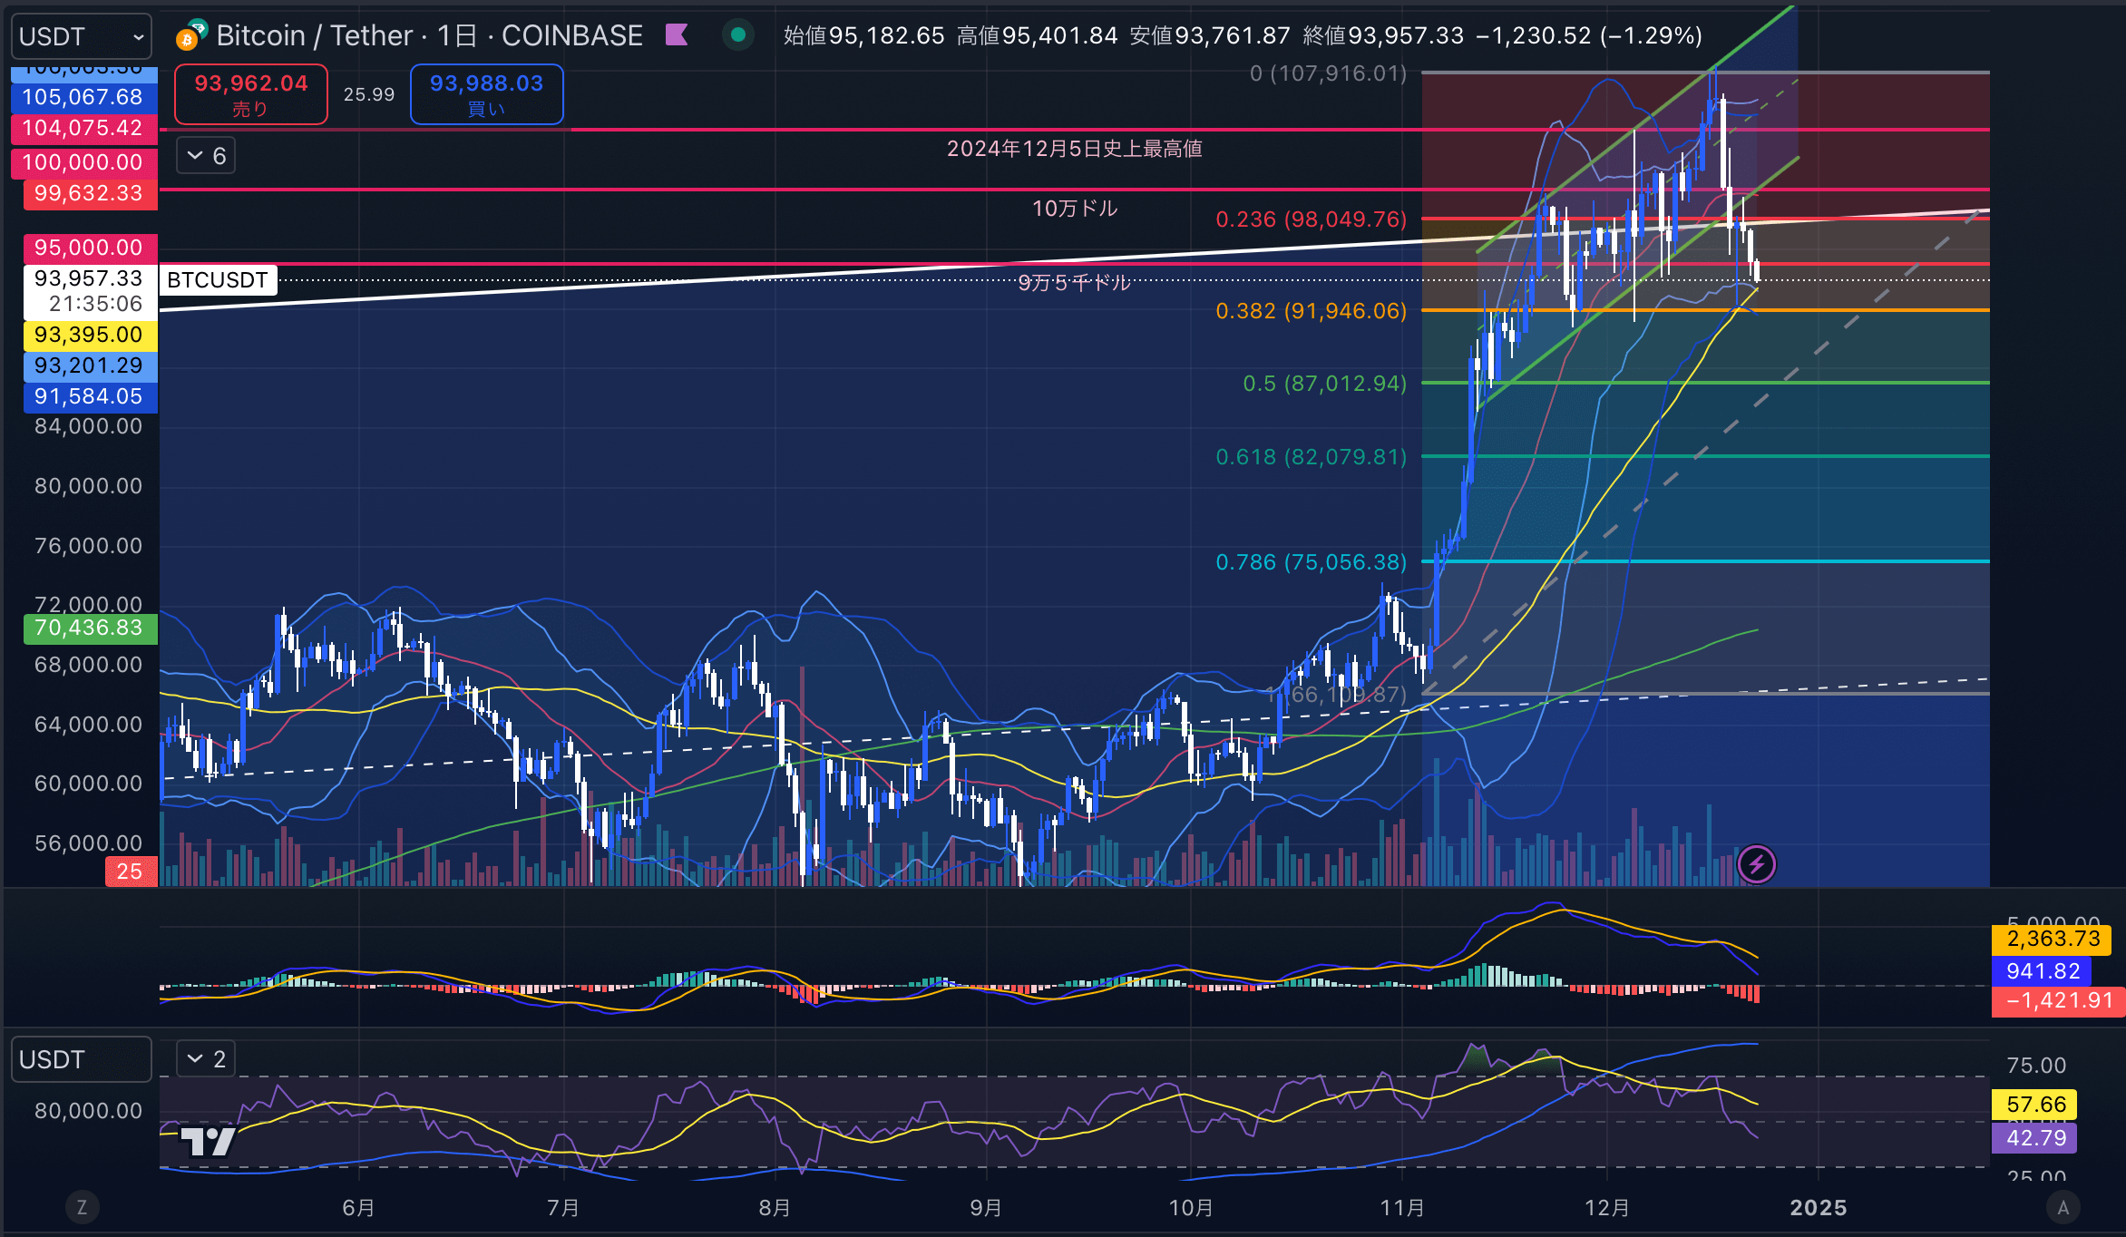
Task: Click the green market status dot
Action: click(738, 35)
